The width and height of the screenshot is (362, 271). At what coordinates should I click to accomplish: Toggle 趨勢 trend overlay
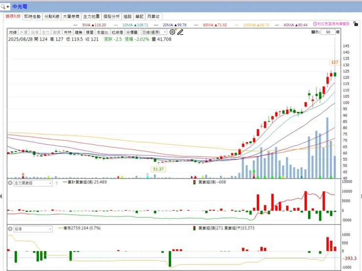[x=79, y=32]
